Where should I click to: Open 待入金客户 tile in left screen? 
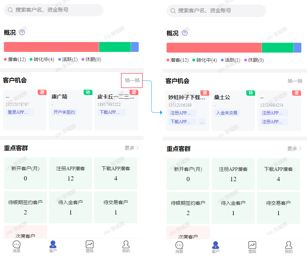pos(71,207)
